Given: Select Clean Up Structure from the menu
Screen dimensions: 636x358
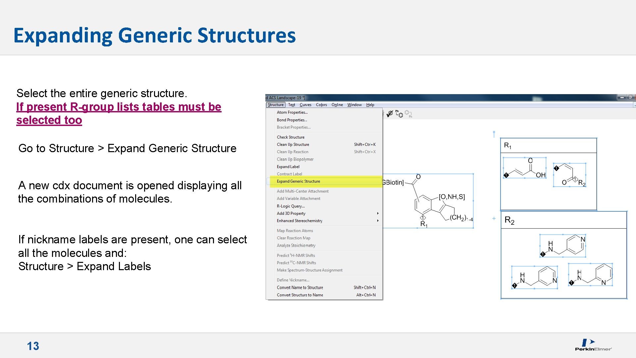Looking at the screenshot, I should (293, 145).
